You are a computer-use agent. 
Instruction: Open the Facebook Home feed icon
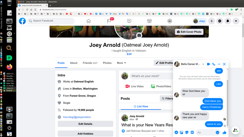pyautogui.click(x=89, y=21)
